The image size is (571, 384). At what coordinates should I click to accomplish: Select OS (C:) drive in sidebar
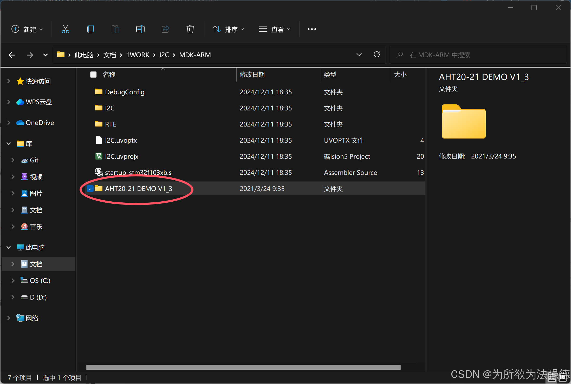click(x=40, y=281)
